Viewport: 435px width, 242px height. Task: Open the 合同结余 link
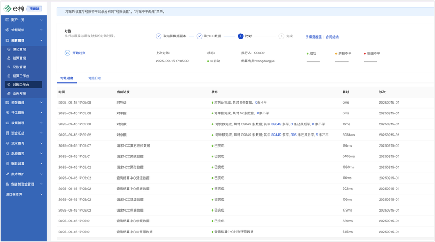pyautogui.click(x=332, y=37)
